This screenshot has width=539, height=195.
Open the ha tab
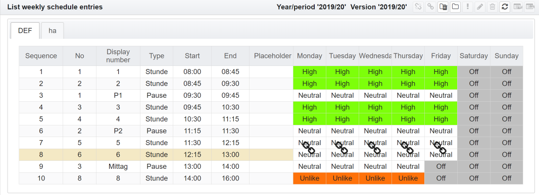click(52, 31)
